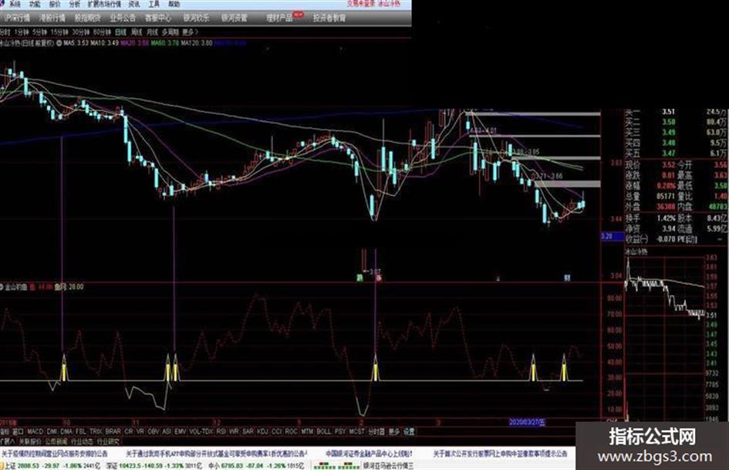
Task: Select 5分钟 chart period
Action: pos(39,32)
